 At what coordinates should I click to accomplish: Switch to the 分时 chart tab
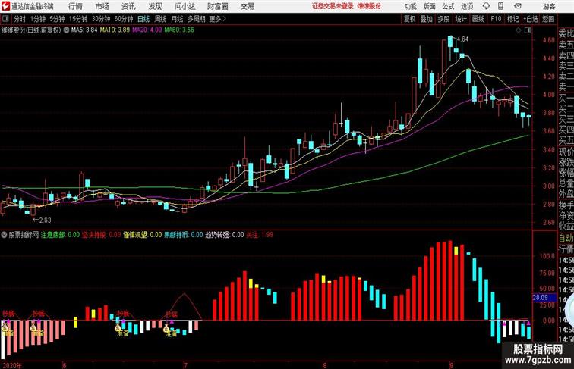tap(20, 19)
